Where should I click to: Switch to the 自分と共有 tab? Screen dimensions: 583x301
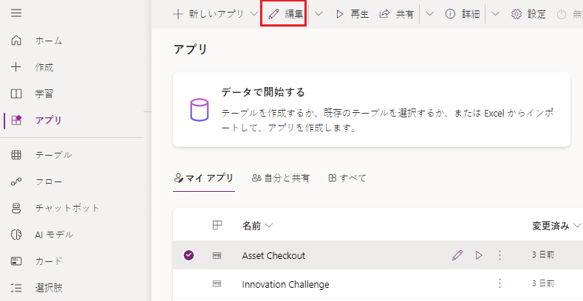pos(281,178)
